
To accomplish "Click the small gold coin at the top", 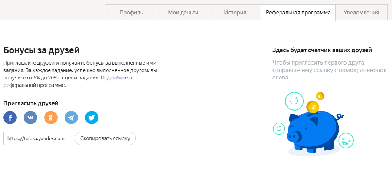I will 320,96.
